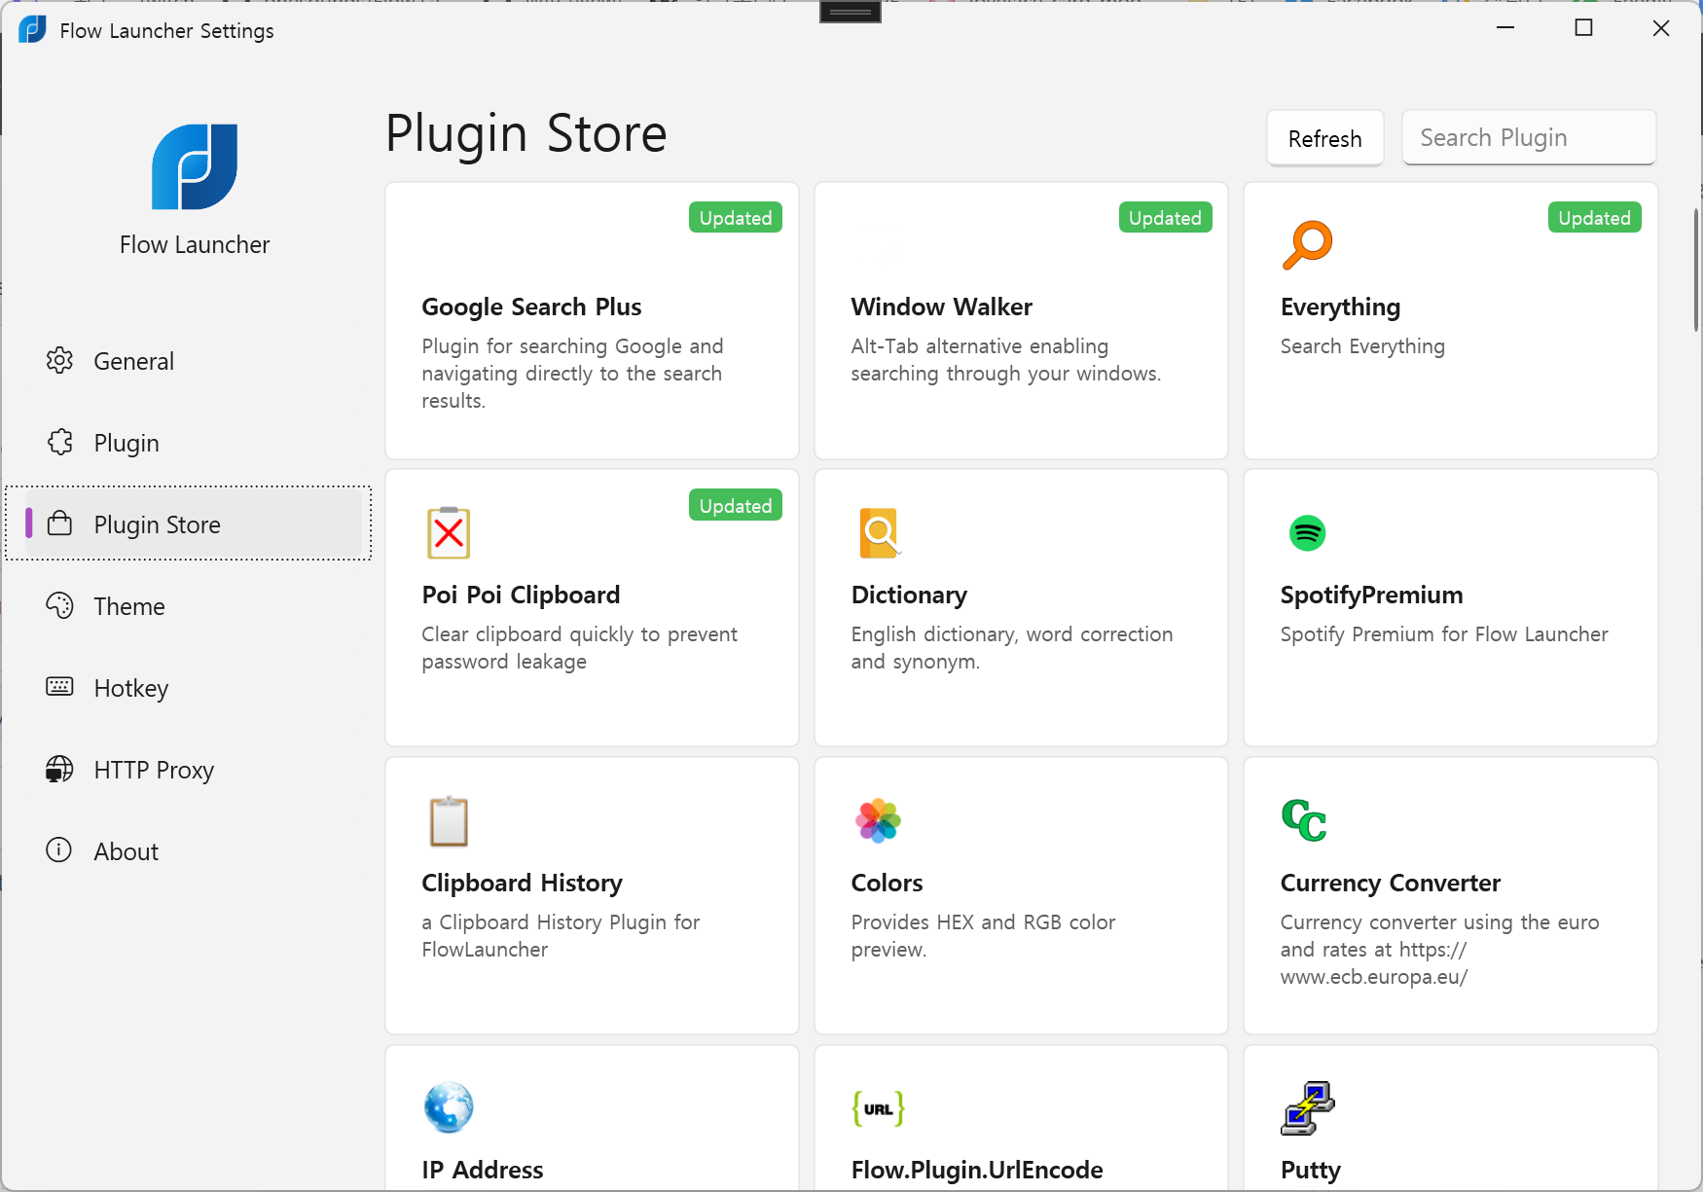Image resolution: width=1703 pixels, height=1192 pixels.
Task: Click the plugin list vertical scrollbar
Action: click(x=1696, y=271)
